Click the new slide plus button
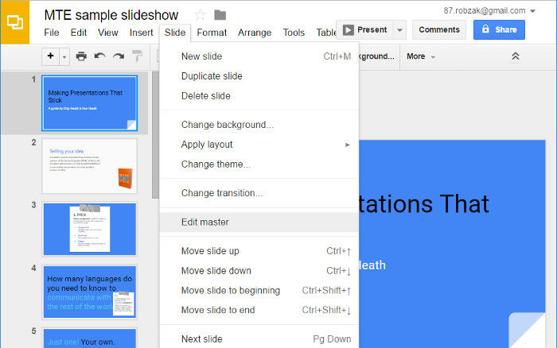Image resolution: width=557 pixels, height=348 pixels. (x=50, y=56)
